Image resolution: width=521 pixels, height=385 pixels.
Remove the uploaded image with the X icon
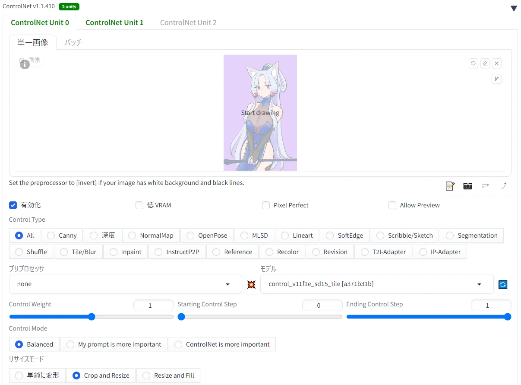[497, 64]
